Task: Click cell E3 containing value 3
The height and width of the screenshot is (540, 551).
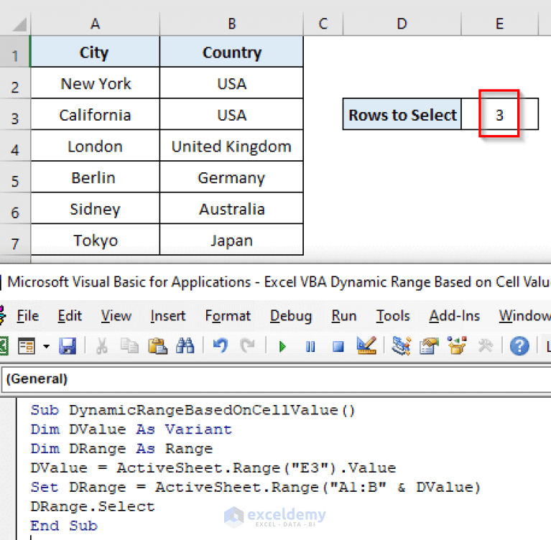Action: tap(499, 115)
